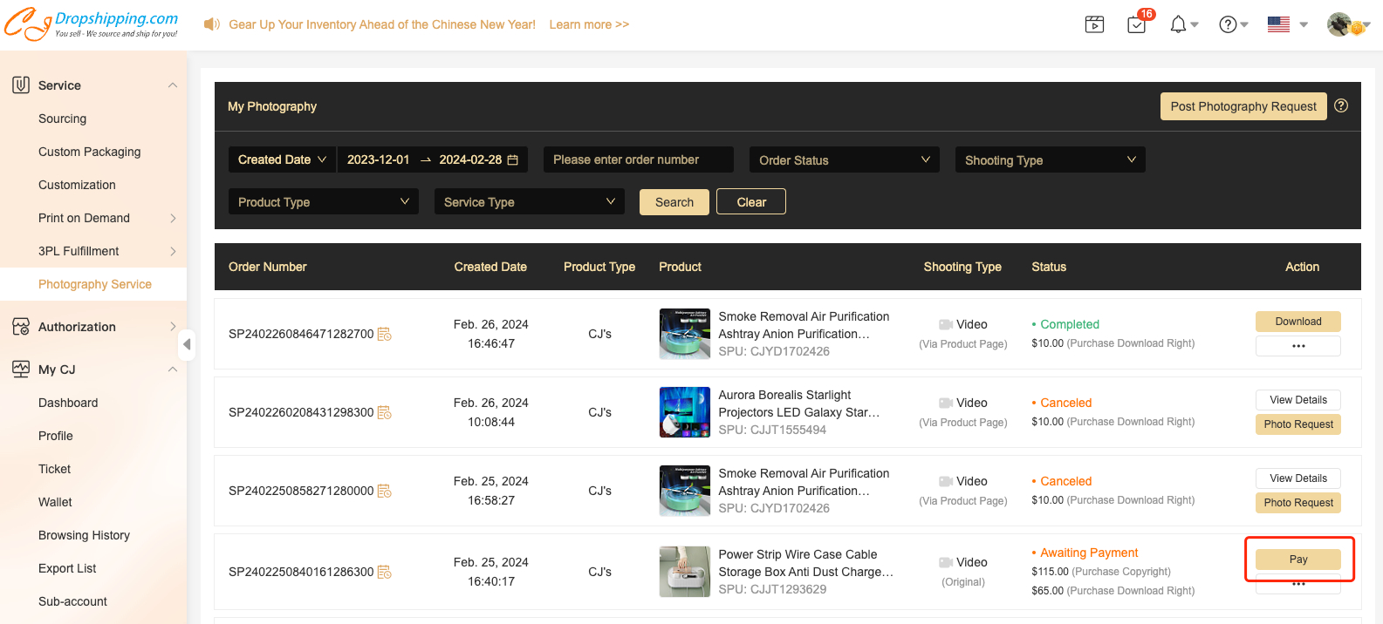This screenshot has width=1383, height=624.
Task: Open the Shooting Type dropdown
Action: pyautogui.click(x=1050, y=159)
